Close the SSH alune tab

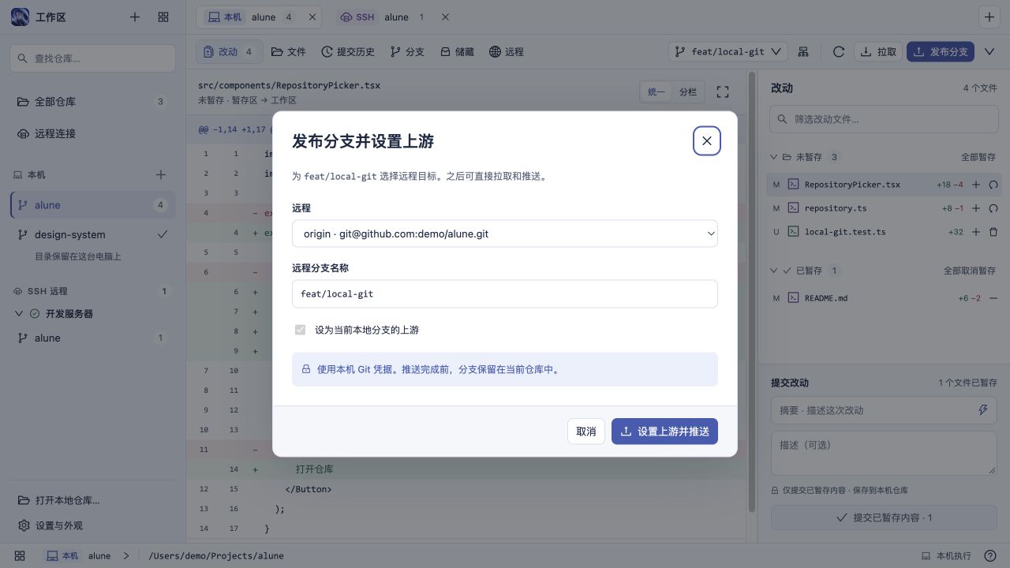(445, 17)
